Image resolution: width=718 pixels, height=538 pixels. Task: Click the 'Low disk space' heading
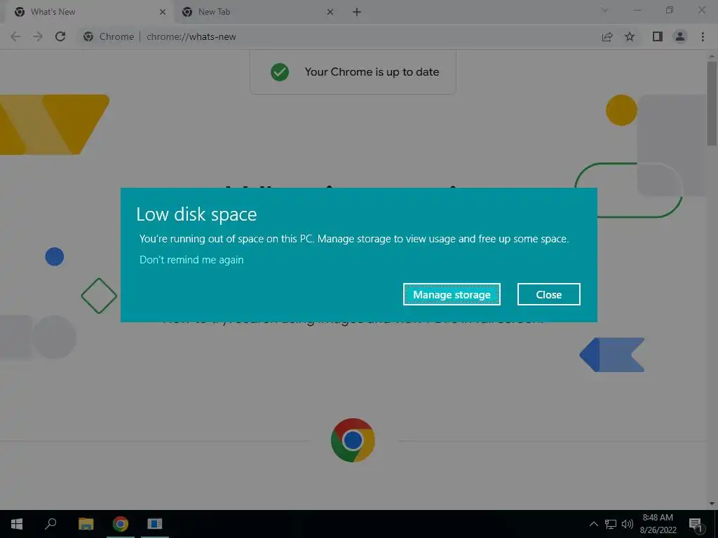(x=196, y=214)
